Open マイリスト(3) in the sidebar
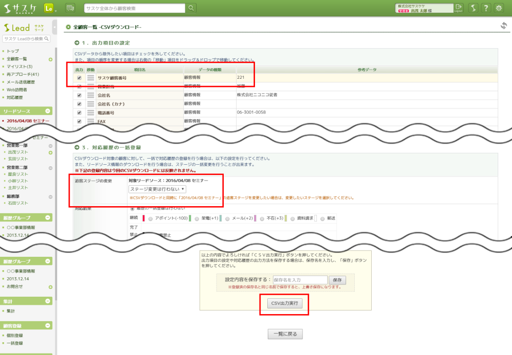The width and height of the screenshot is (512, 355). click(19, 66)
